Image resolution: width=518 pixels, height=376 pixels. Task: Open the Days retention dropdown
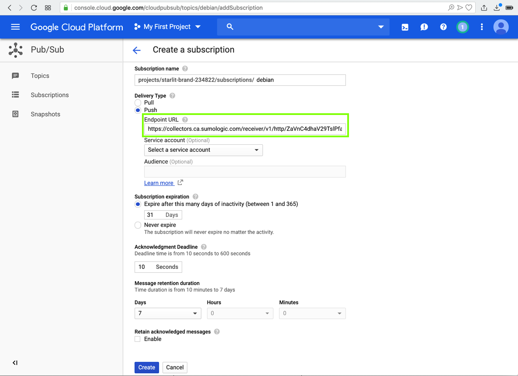167,313
